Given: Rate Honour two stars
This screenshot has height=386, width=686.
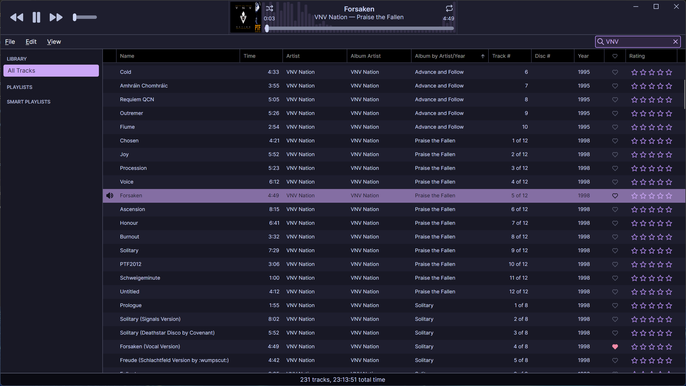Looking at the screenshot, I should pyautogui.click(x=643, y=223).
